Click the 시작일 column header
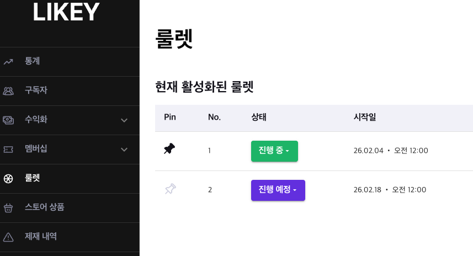This screenshot has width=473, height=256. [365, 117]
